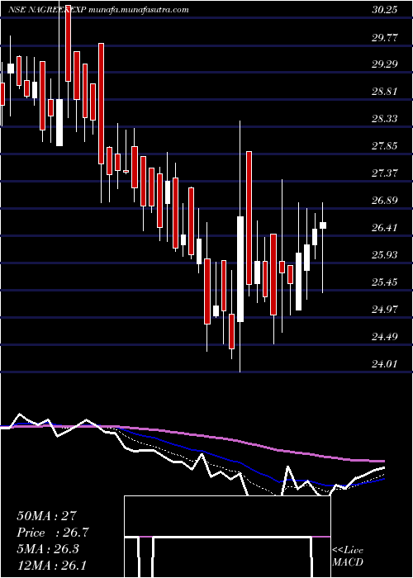Click the 50MA : 27 readout

point(46,516)
